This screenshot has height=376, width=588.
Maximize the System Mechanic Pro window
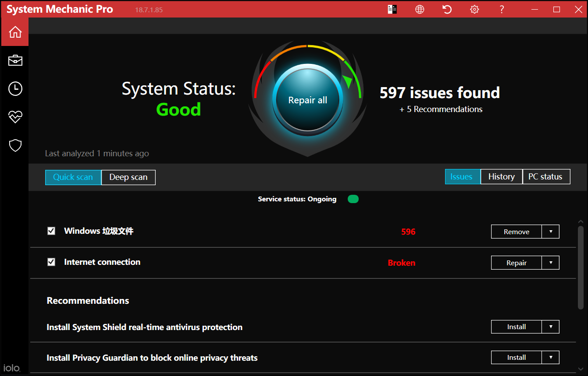[556, 9]
